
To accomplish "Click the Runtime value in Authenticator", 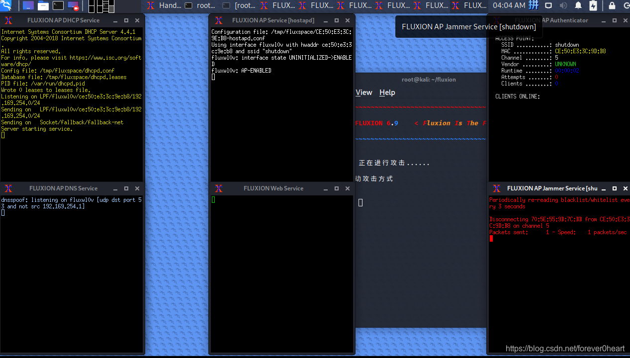I will tap(567, 71).
